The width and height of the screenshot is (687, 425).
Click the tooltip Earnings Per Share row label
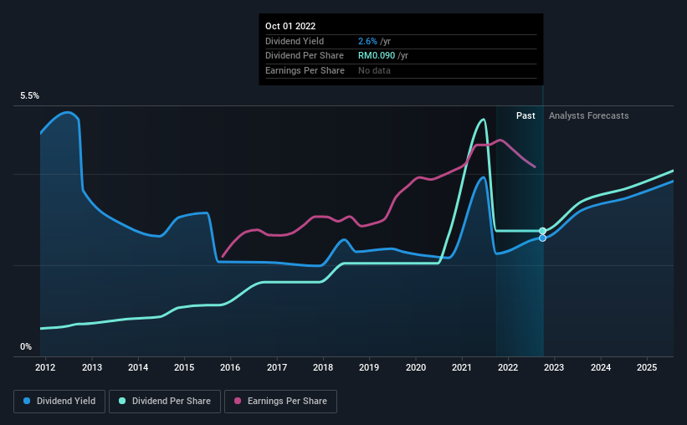click(305, 70)
